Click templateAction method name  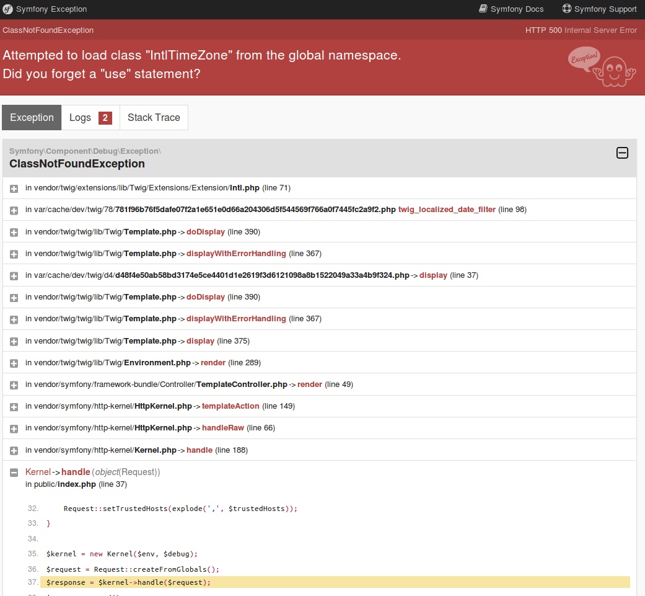230,406
